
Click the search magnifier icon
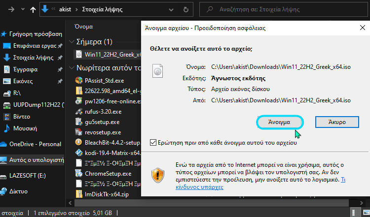pos(210,9)
